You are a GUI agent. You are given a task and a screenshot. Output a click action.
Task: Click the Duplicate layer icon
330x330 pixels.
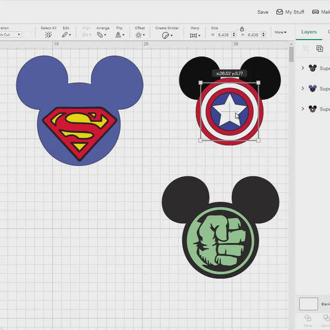(x=320, y=49)
